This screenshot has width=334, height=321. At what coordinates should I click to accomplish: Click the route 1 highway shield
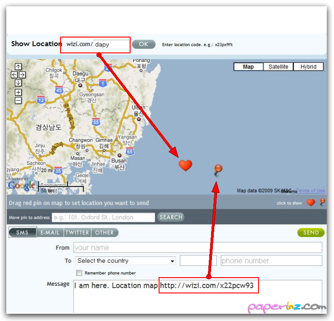click(x=103, y=83)
